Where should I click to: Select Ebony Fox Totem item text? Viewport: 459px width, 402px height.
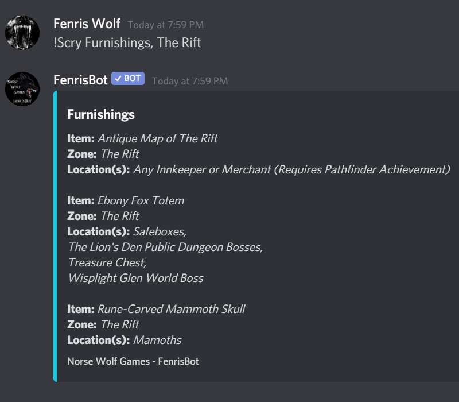[141, 200]
